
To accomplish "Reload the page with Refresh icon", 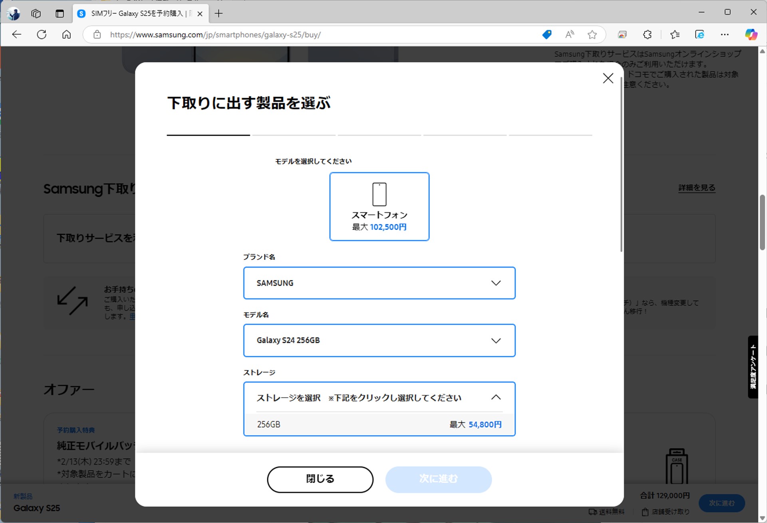I will pos(42,35).
